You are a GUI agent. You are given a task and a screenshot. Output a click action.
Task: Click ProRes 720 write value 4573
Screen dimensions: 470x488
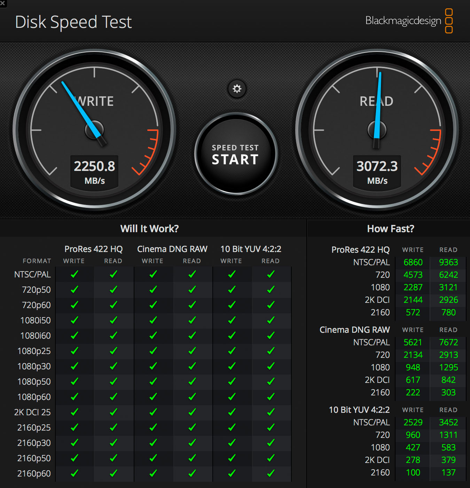coord(413,275)
